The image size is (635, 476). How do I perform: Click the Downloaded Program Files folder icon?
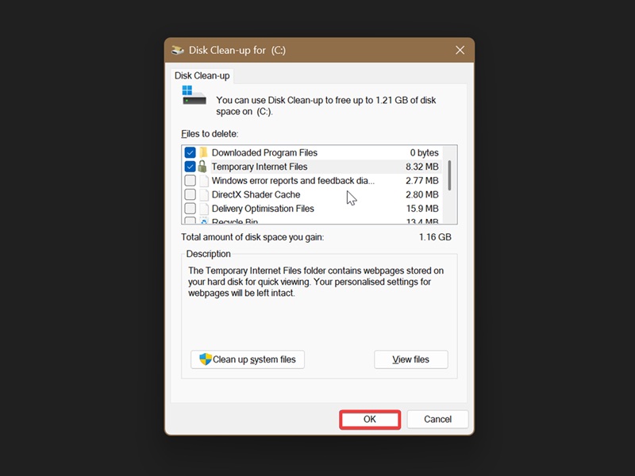(203, 152)
